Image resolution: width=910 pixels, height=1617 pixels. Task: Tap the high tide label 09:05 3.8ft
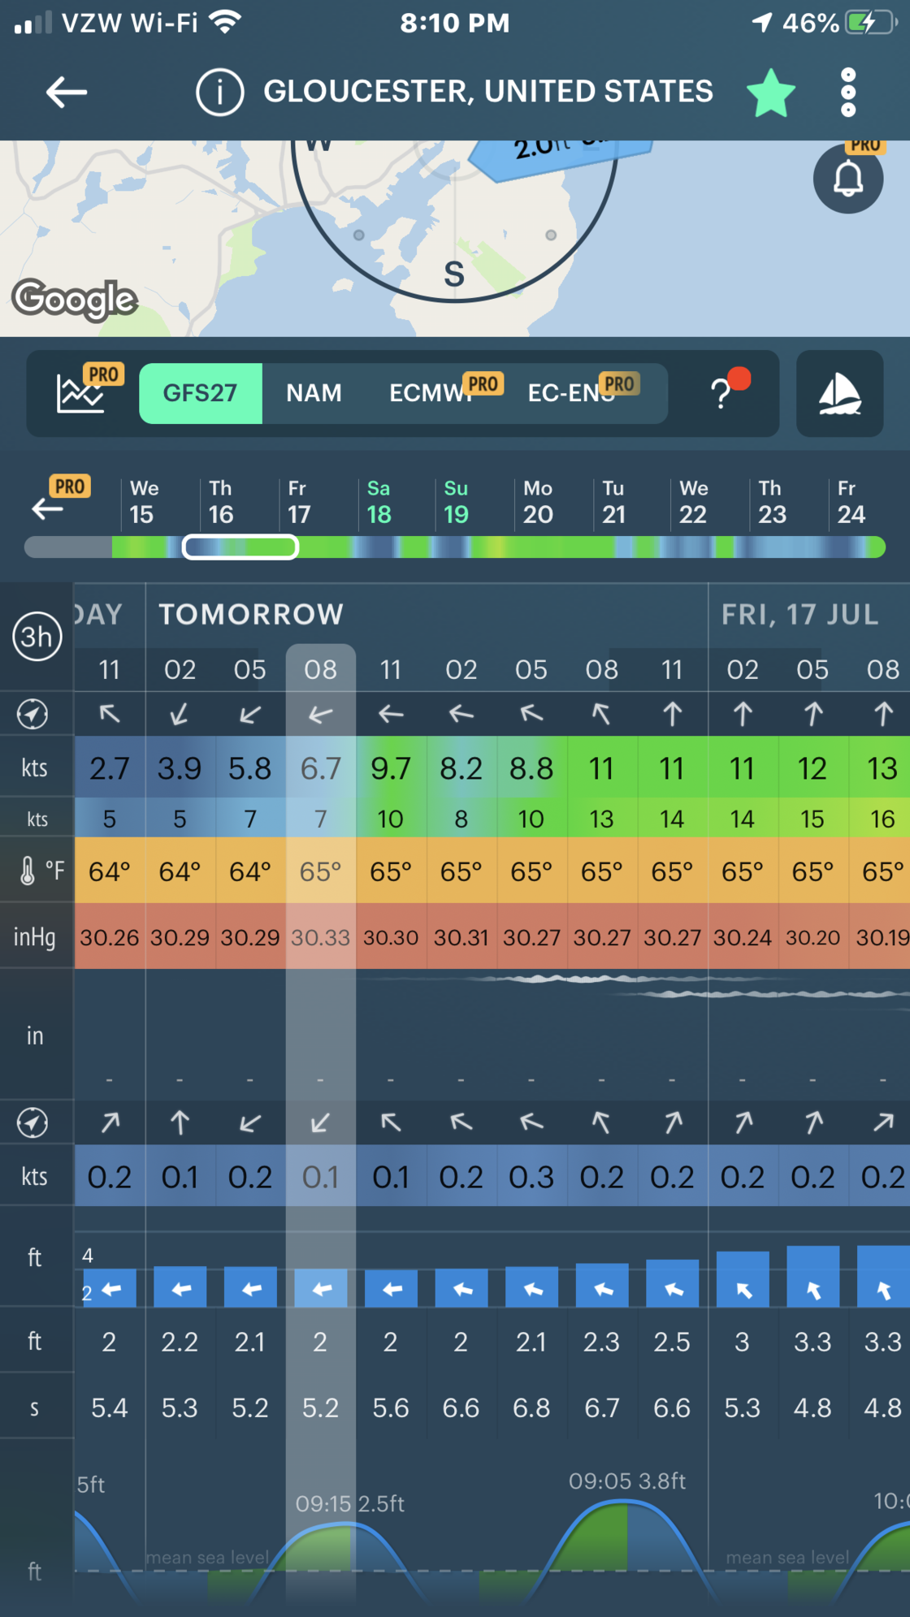coord(627,1481)
